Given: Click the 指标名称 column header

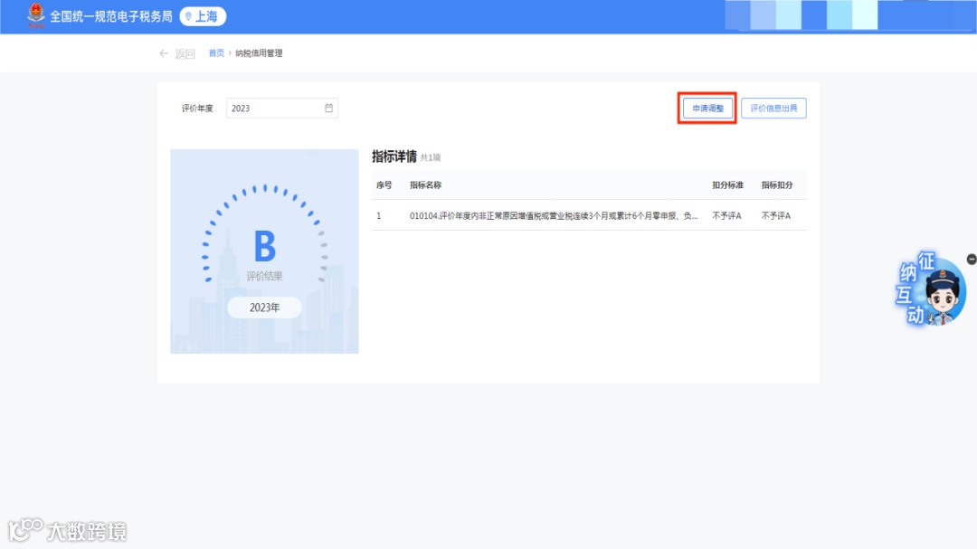Looking at the screenshot, I should 425,185.
